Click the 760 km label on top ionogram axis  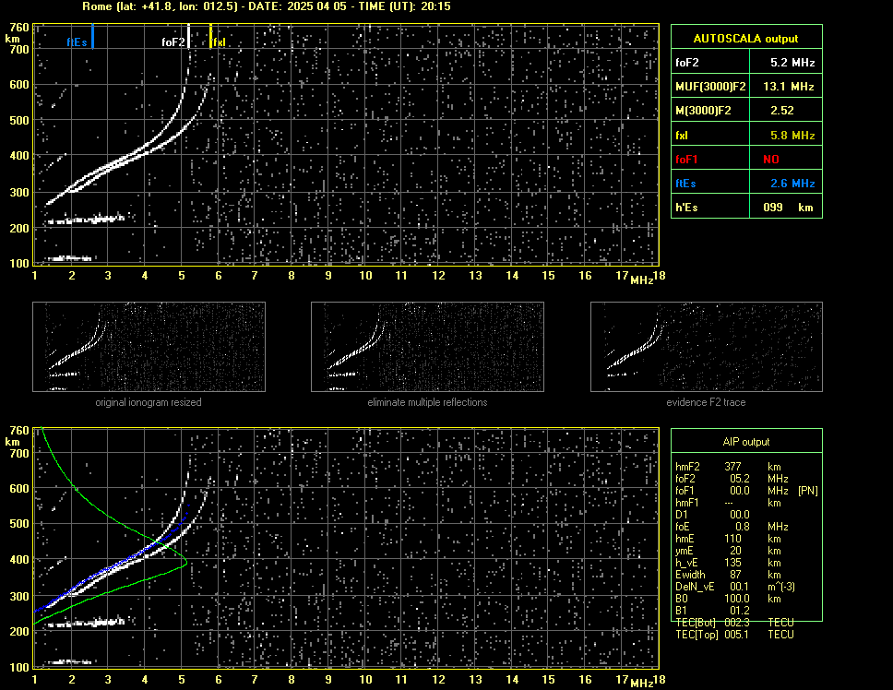[x=18, y=28]
